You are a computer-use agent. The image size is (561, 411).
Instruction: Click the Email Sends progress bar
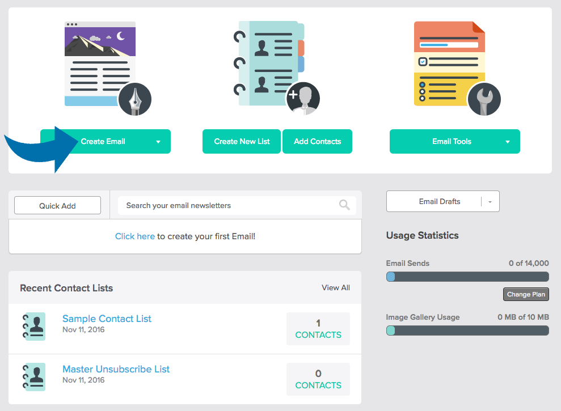click(x=467, y=276)
